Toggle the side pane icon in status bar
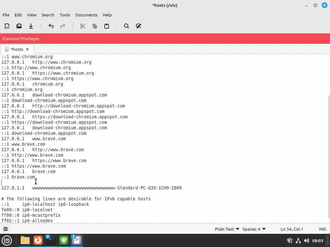The image size is (330, 247). click(5, 229)
